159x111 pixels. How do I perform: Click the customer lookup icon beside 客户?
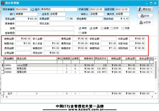coord(33,10)
